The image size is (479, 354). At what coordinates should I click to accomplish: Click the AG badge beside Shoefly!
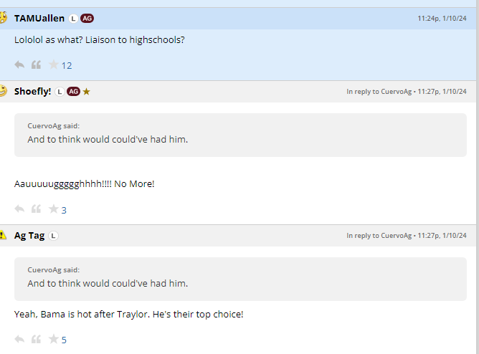pos(73,91)
